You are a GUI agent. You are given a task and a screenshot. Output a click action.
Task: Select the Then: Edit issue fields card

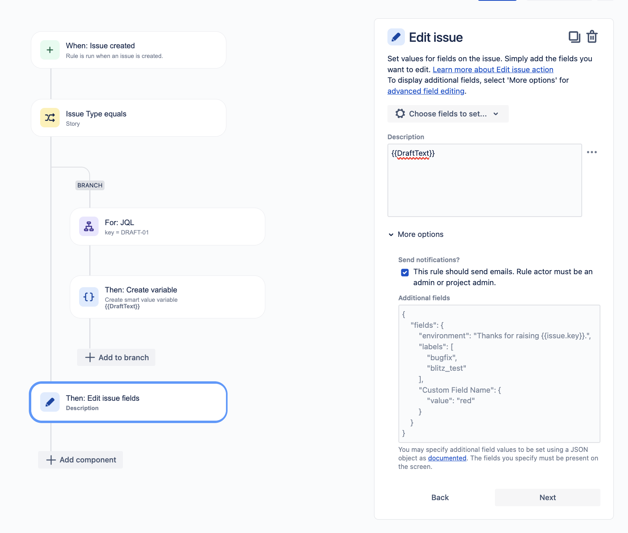click(x=128, y=402)
